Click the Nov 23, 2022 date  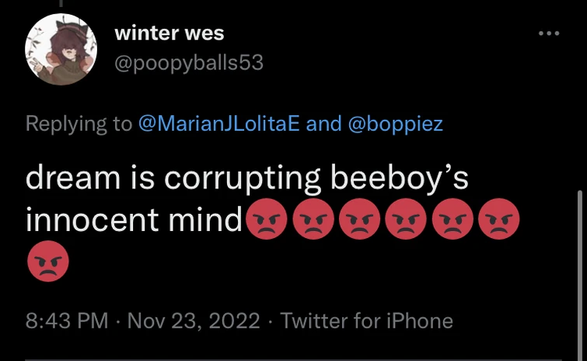click(x=194, y=321)
